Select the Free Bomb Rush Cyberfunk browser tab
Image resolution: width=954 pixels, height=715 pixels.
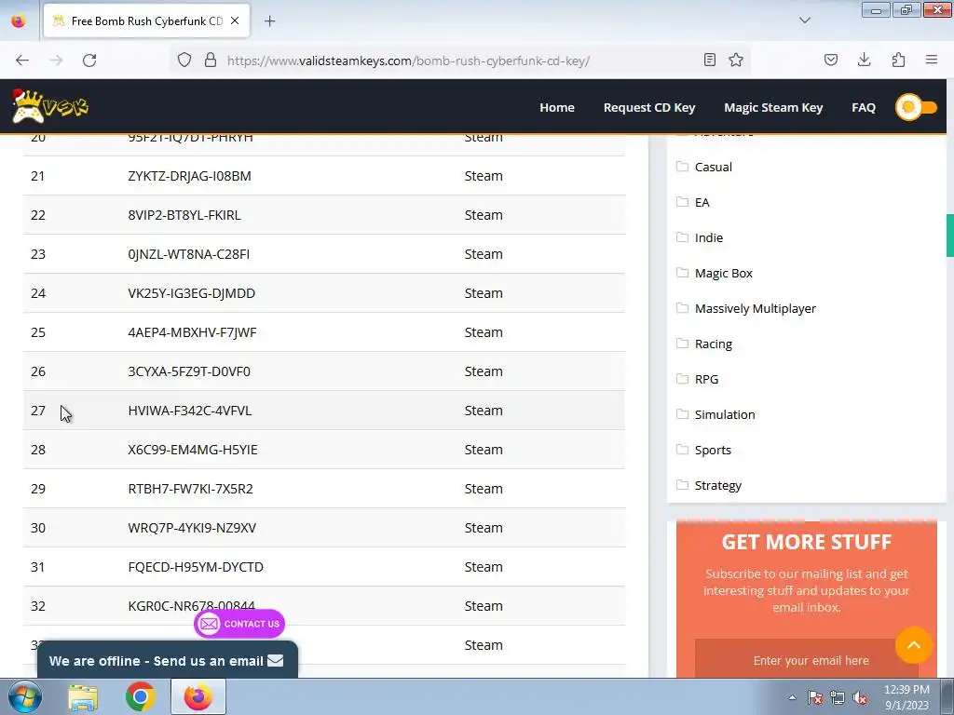click(146, 20)
